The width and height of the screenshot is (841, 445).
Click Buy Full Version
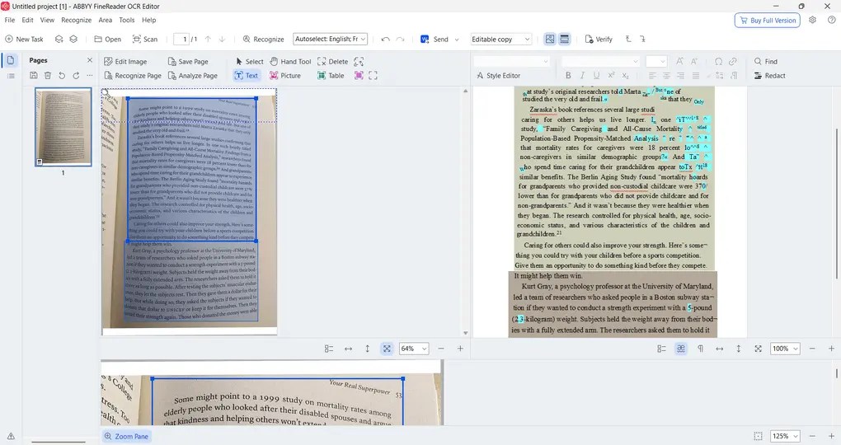click(768, 21)
